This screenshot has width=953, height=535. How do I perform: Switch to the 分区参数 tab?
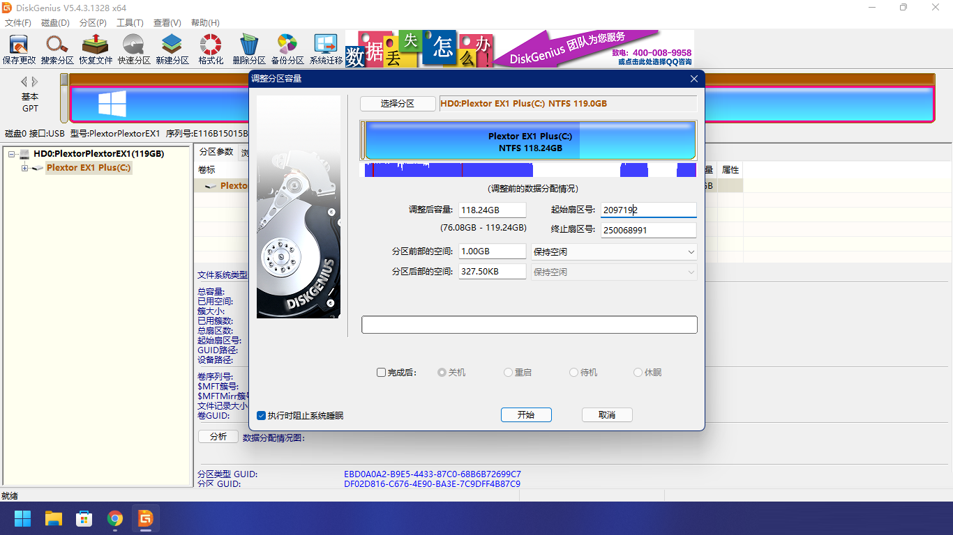point(216,152)
